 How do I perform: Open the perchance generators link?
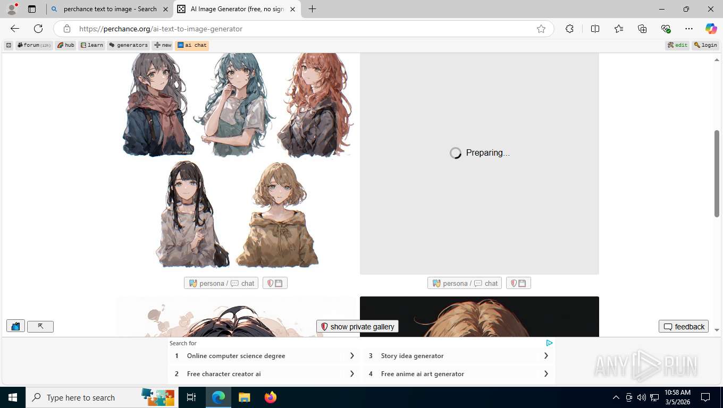(129, 45)
